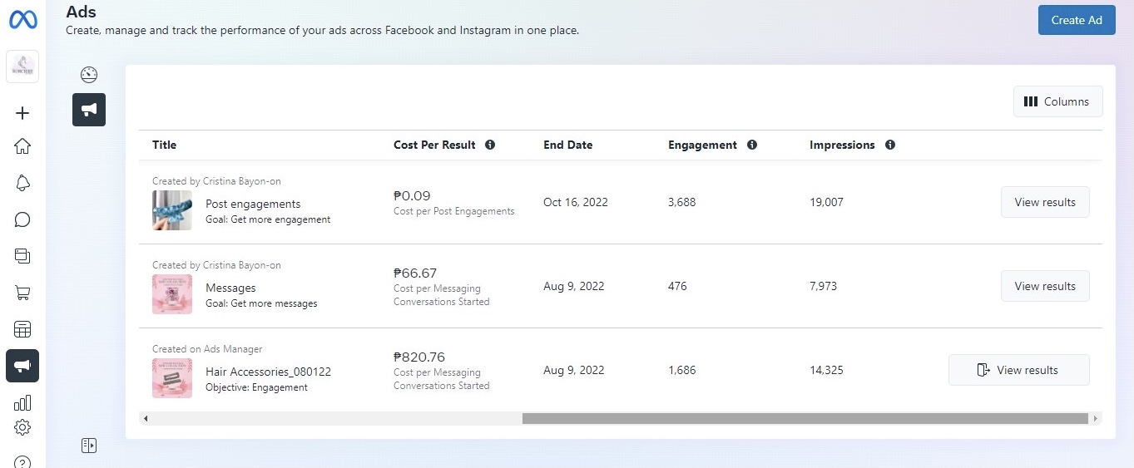
Task: Open the Columns selector dropdown
Action: point(1057,101)
